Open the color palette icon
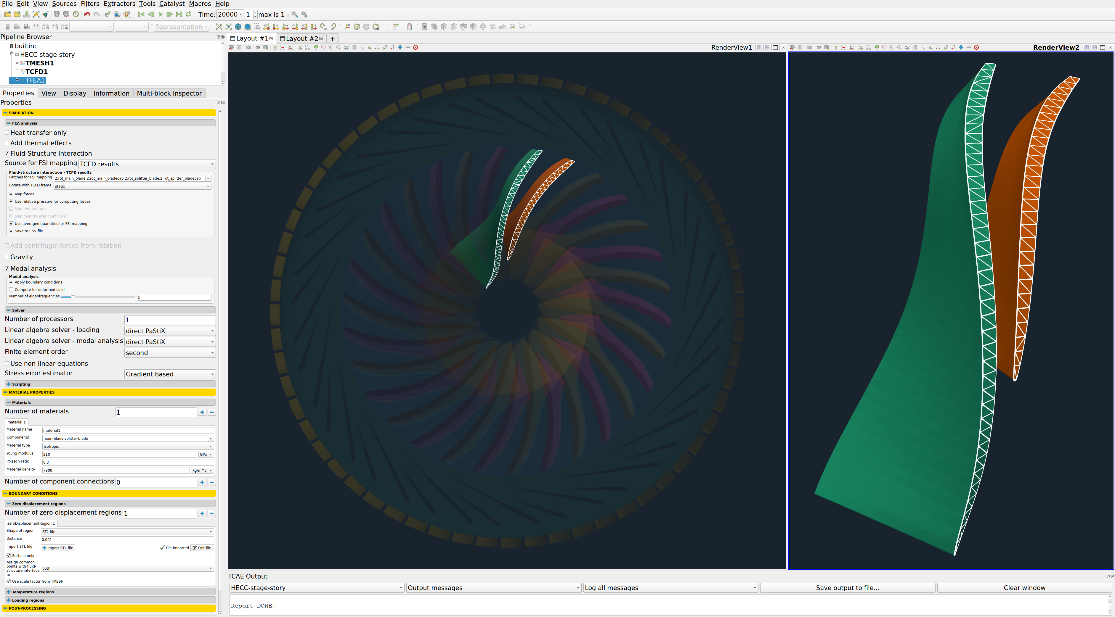Screen dimensions: 1115x617 point(127,14)
